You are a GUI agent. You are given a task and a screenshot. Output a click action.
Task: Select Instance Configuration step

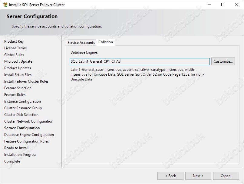(x=22, y=101)
